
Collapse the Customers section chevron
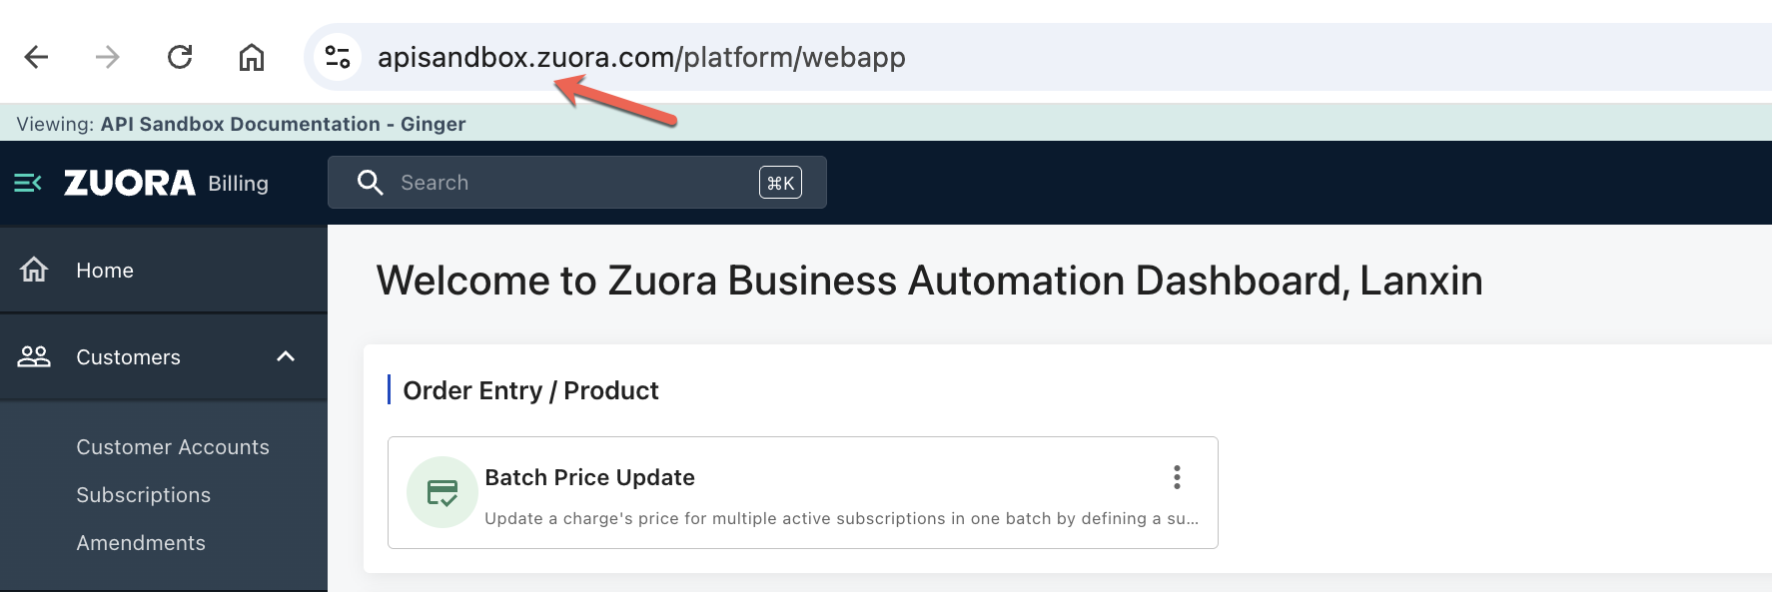tap(286, 356)
